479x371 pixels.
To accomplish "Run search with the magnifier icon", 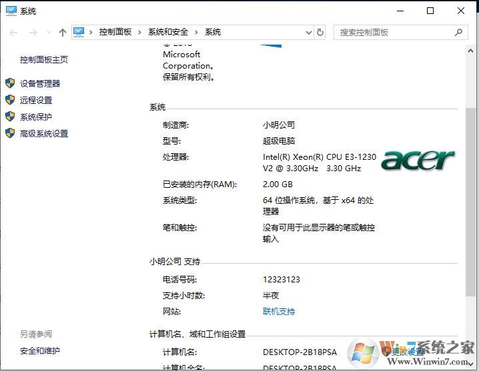I will pyautogui.click(x=458, y=32).
